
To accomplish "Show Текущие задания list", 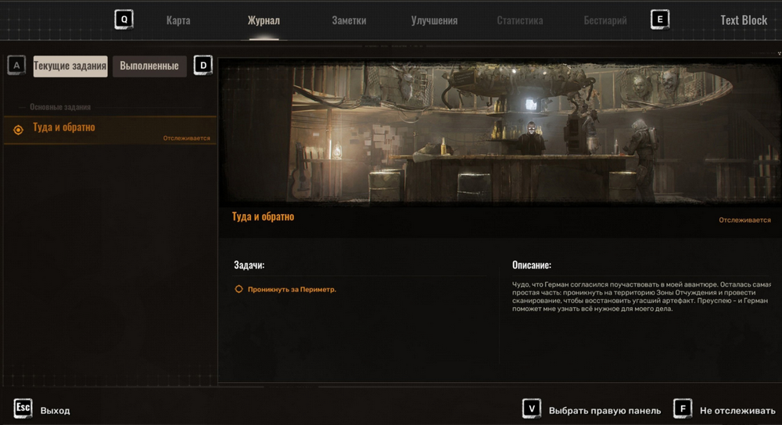I will (70, 66).
